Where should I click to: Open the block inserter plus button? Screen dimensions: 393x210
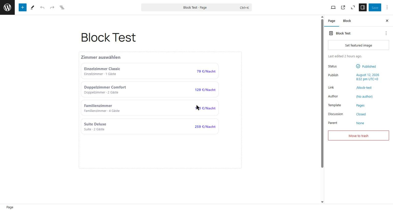click(x=23, y=8)
